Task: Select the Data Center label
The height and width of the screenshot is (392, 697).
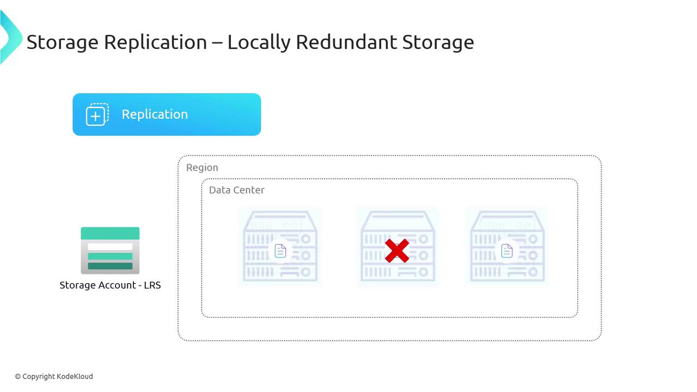Action: click(x=237, y=190)
